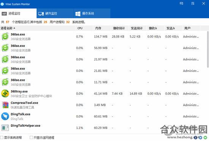Click the 5.22 KB sent value
This screenshot has height=141, width=209.
pos(135,37)
